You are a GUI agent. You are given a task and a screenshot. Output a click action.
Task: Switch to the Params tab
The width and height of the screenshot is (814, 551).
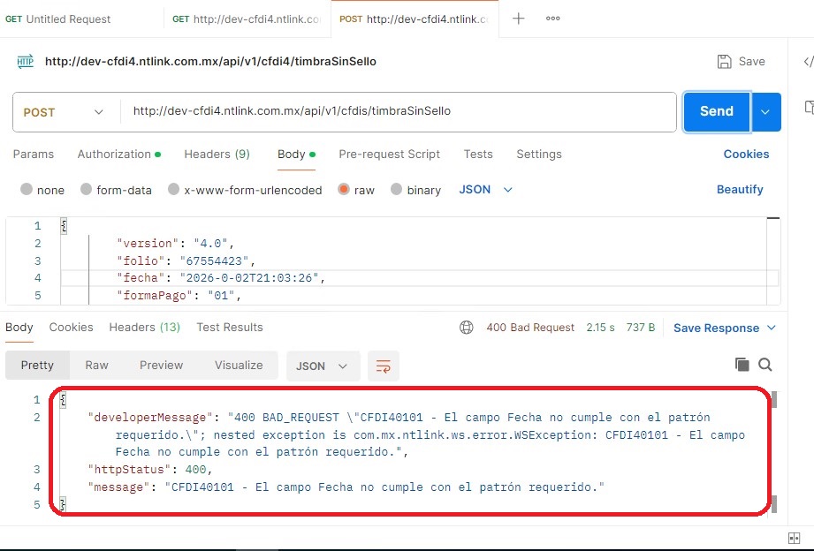(x=34, y=155)
